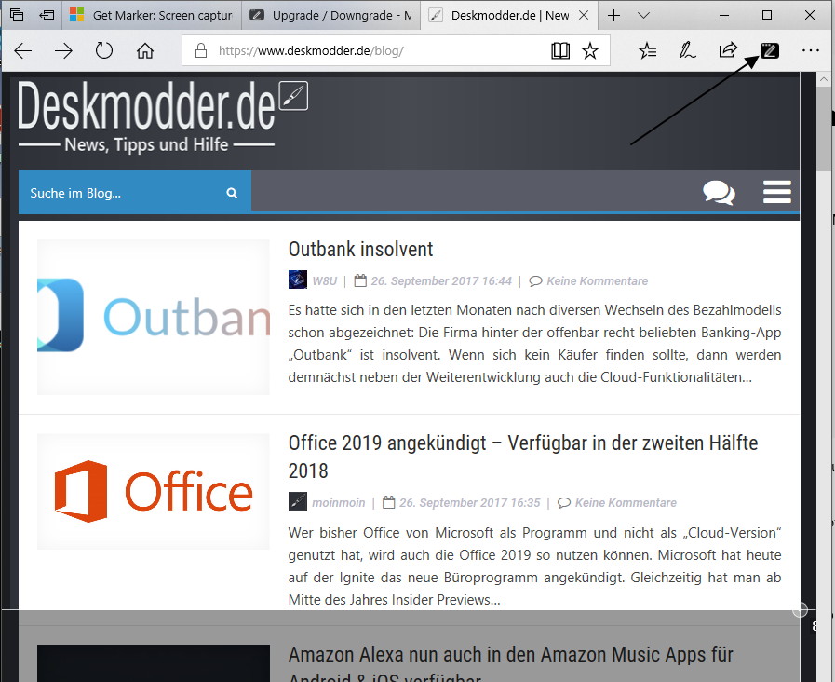835x682 pixels.
Task: Launch the Marker screen capture extension icon
Action: (x=770, y=51)
